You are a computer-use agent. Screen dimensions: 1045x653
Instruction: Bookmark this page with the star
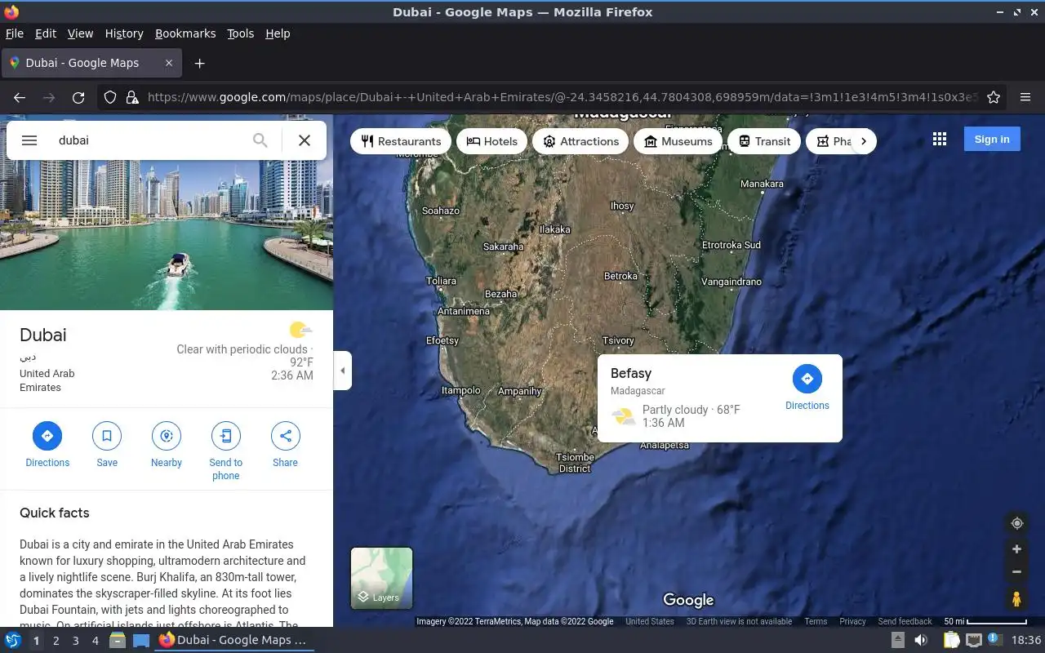point(994,97)
